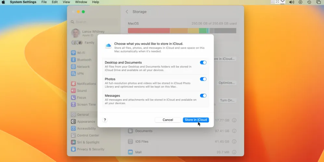Toggle Messages storage in iCloud off
The image size is (324, 162).
click(x=203, y=96)
